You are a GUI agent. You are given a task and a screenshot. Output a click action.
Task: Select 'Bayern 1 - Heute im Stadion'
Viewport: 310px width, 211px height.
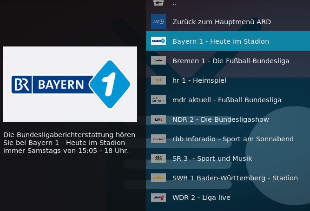pyautogui.click(x=228, y=41)
